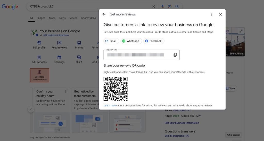
Task: Switch to the Images tab
Action: click(x=41, y=18)
